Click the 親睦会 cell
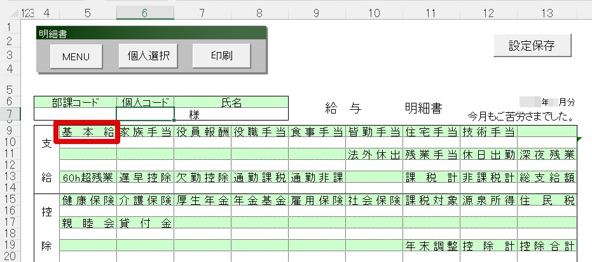The width and height of the screenshot is (592, 262). [x=88, y=223]
